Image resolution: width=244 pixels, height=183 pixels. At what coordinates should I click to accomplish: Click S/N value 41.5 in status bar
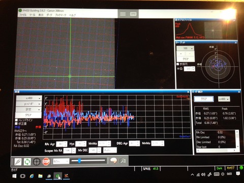156,169
